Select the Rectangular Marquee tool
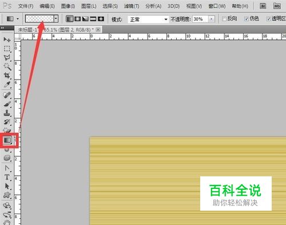 click(x=7, y=49)
